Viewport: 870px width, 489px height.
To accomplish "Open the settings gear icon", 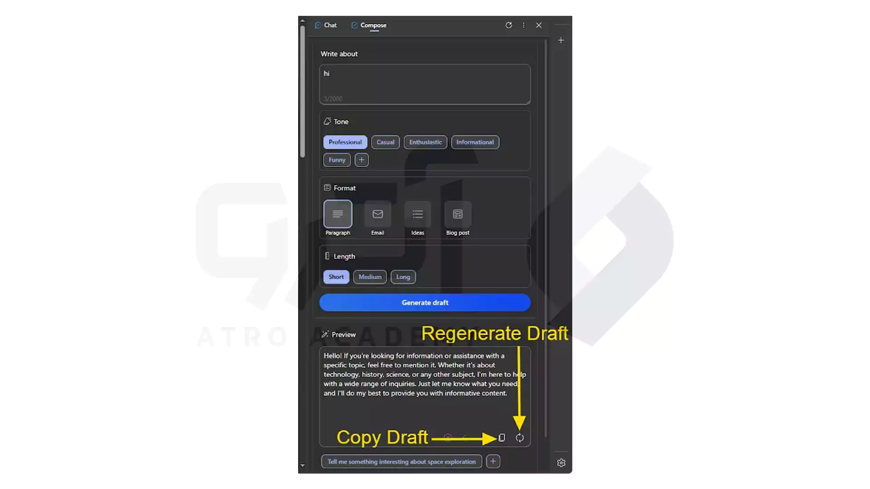I will [x=561, y=462].
